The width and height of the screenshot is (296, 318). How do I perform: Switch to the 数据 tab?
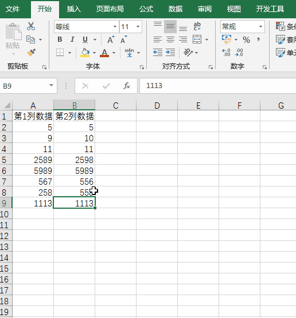click(176, 9)
